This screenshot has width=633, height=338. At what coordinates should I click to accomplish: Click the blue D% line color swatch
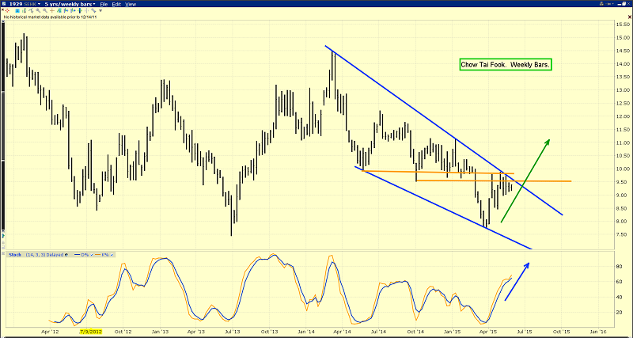77,254
